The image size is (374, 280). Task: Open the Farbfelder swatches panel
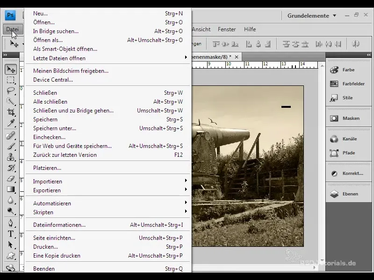click(350, 84)
